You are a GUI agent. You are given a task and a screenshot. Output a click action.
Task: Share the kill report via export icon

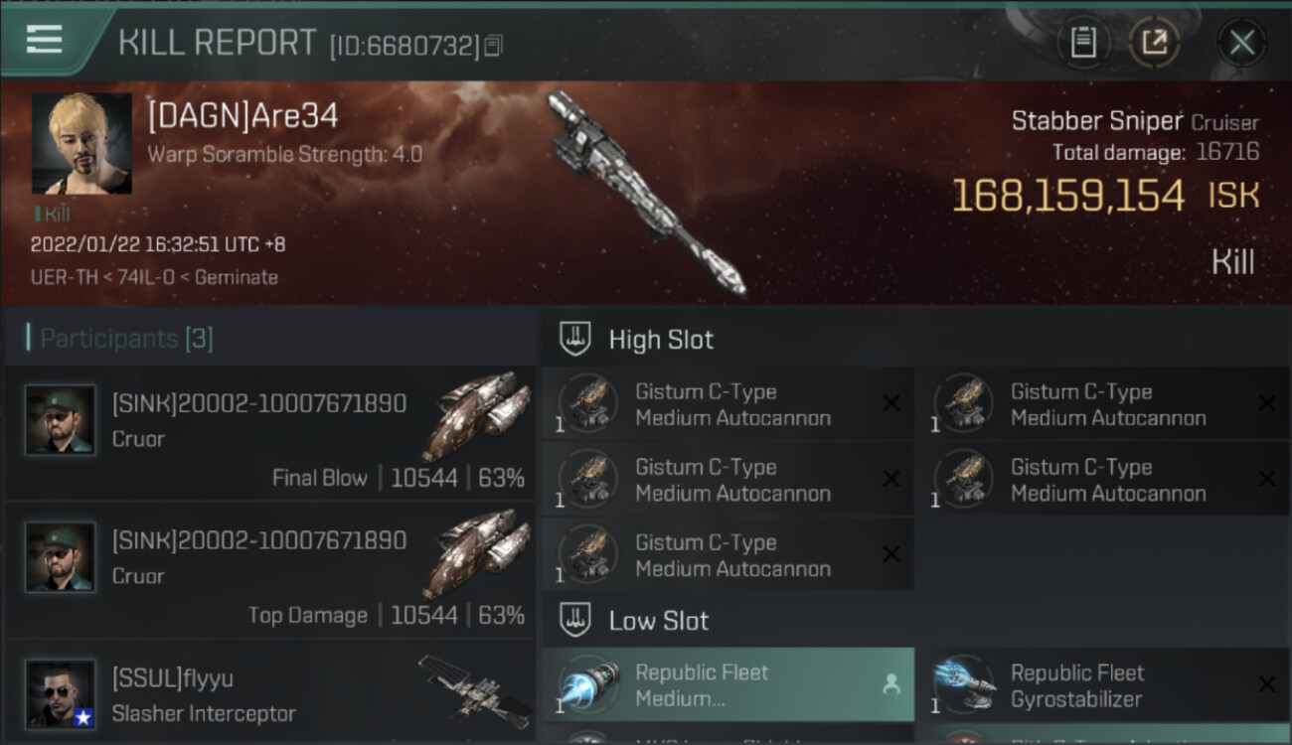click(x=1154, y=43)
